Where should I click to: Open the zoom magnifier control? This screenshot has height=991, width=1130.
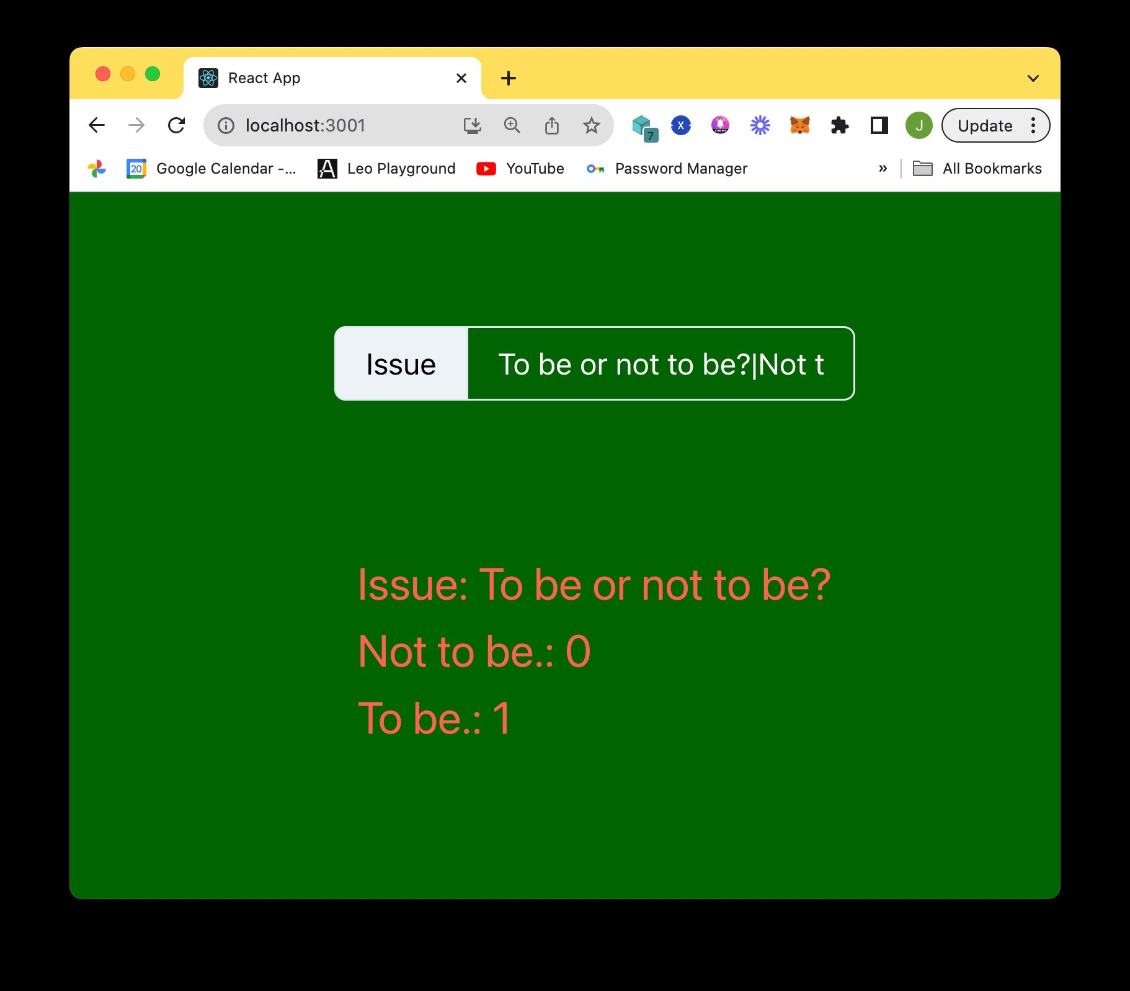click(x=512, y=126)
